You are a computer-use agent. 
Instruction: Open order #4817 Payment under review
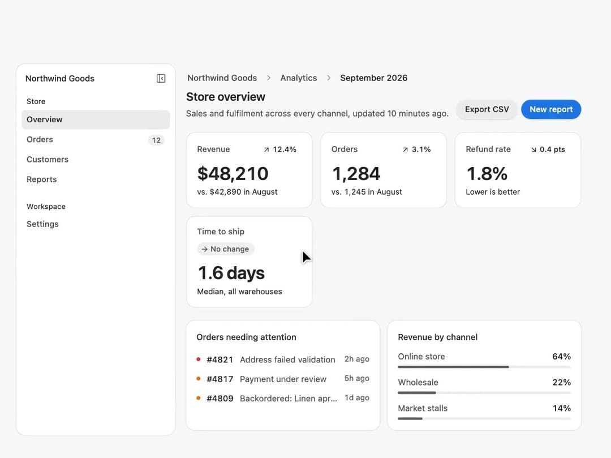(x=283, y=379)
